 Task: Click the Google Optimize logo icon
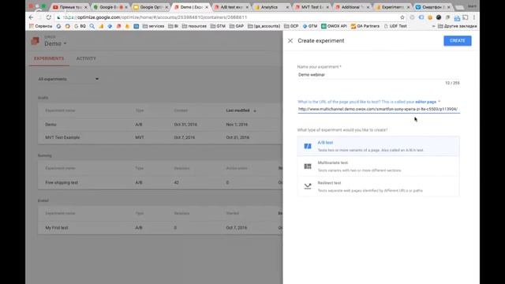coord(35,41)
